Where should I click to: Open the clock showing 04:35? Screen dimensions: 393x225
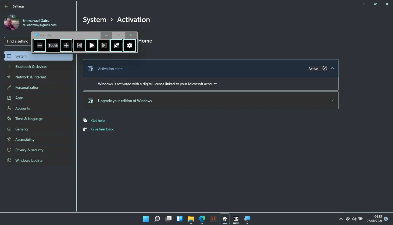tap(374, 219)
